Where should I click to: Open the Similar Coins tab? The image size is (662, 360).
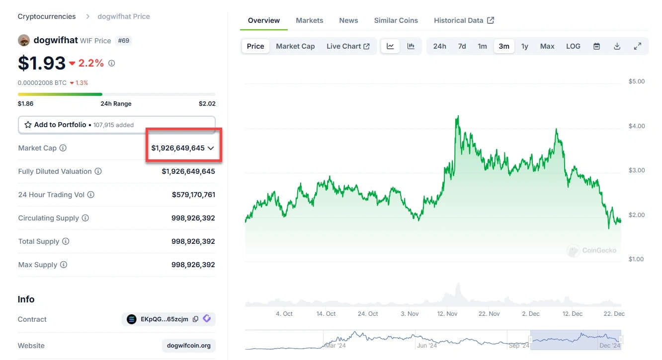pyautogui.click(x=396, y=20)
